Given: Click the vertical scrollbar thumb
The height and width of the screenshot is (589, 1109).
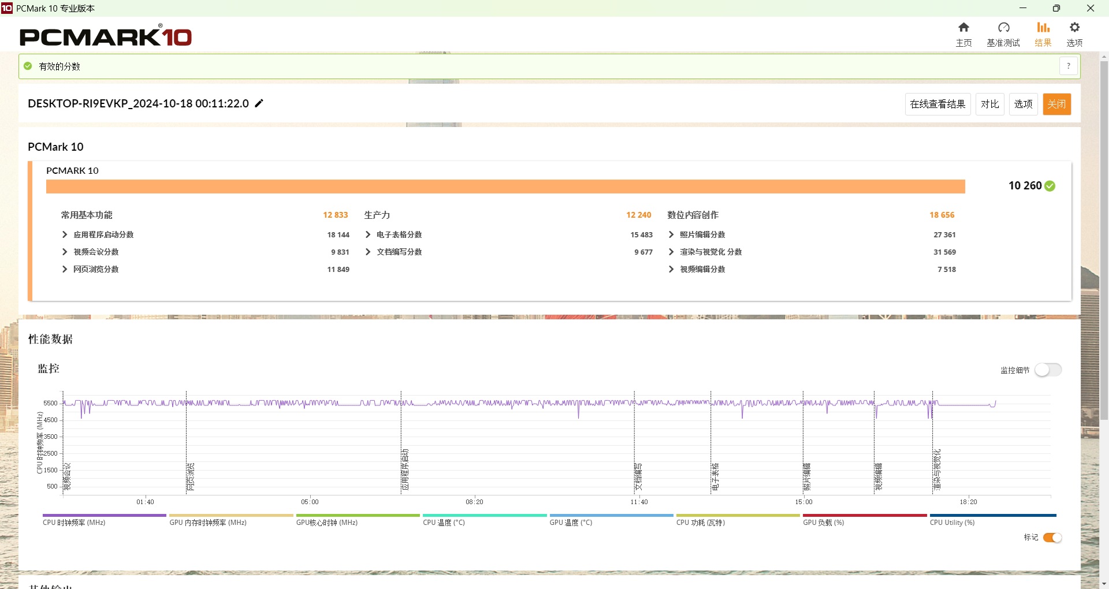Looking at the screenshot, I should tap(1104, 240).
